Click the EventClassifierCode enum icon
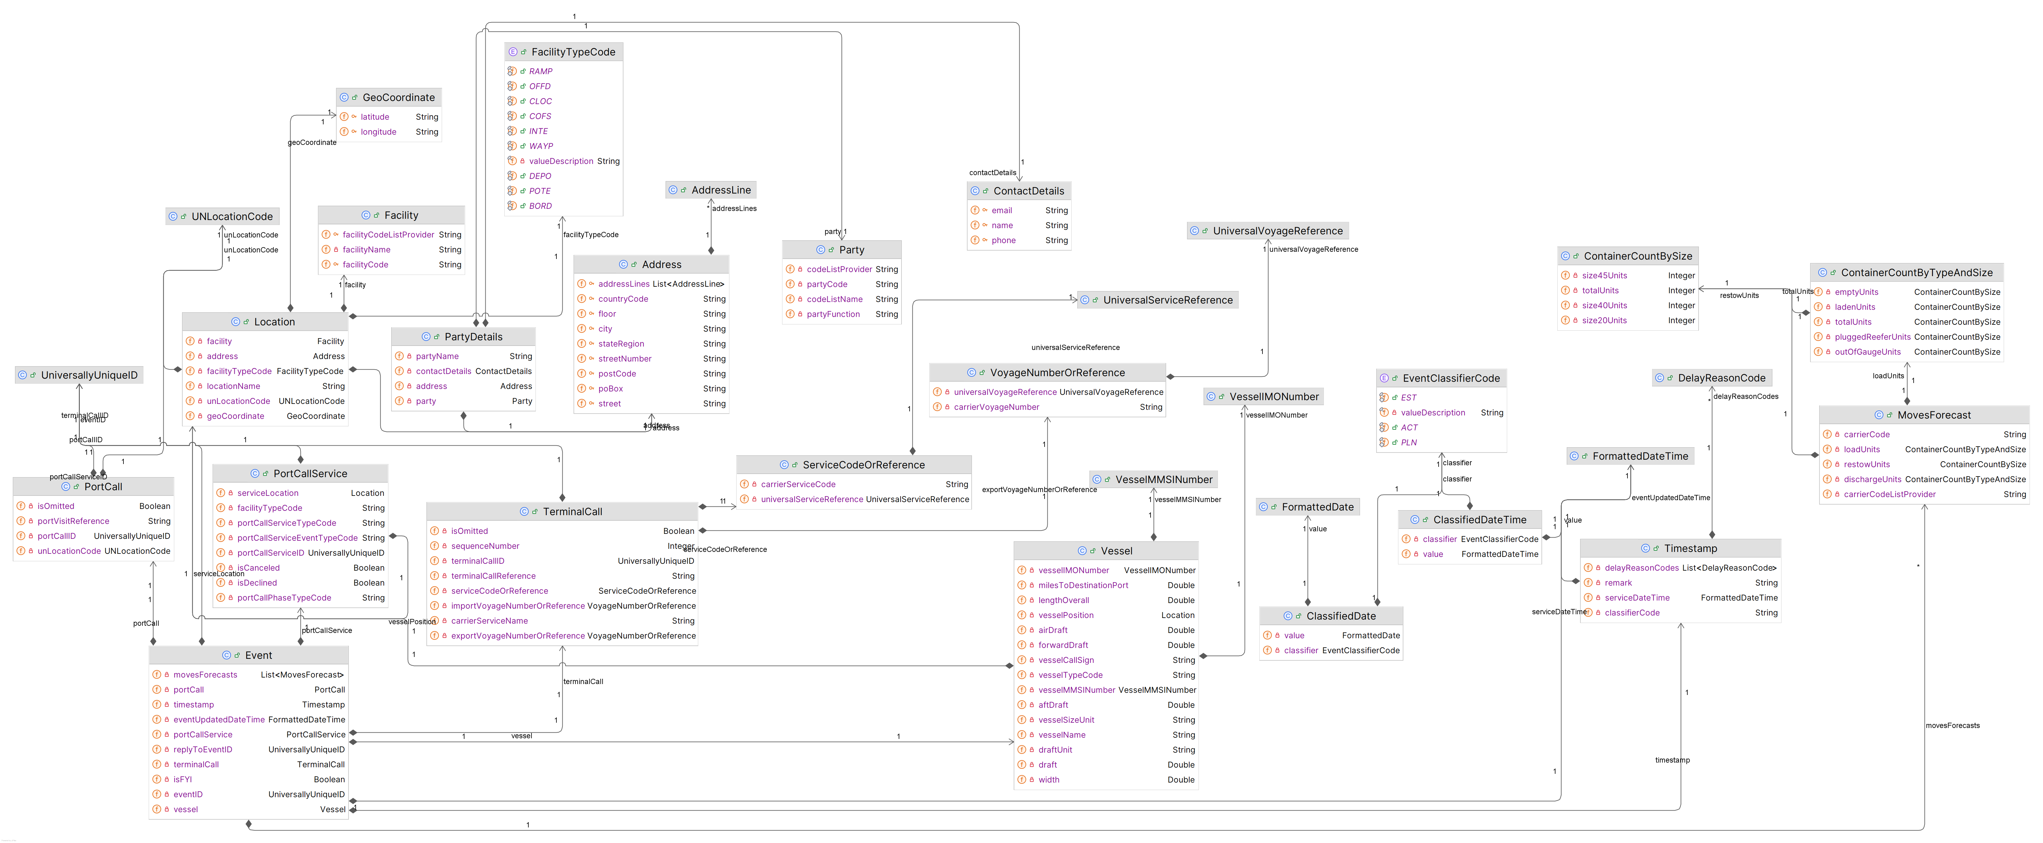This screenshot has height=843, width=2043. point(1384,377)
